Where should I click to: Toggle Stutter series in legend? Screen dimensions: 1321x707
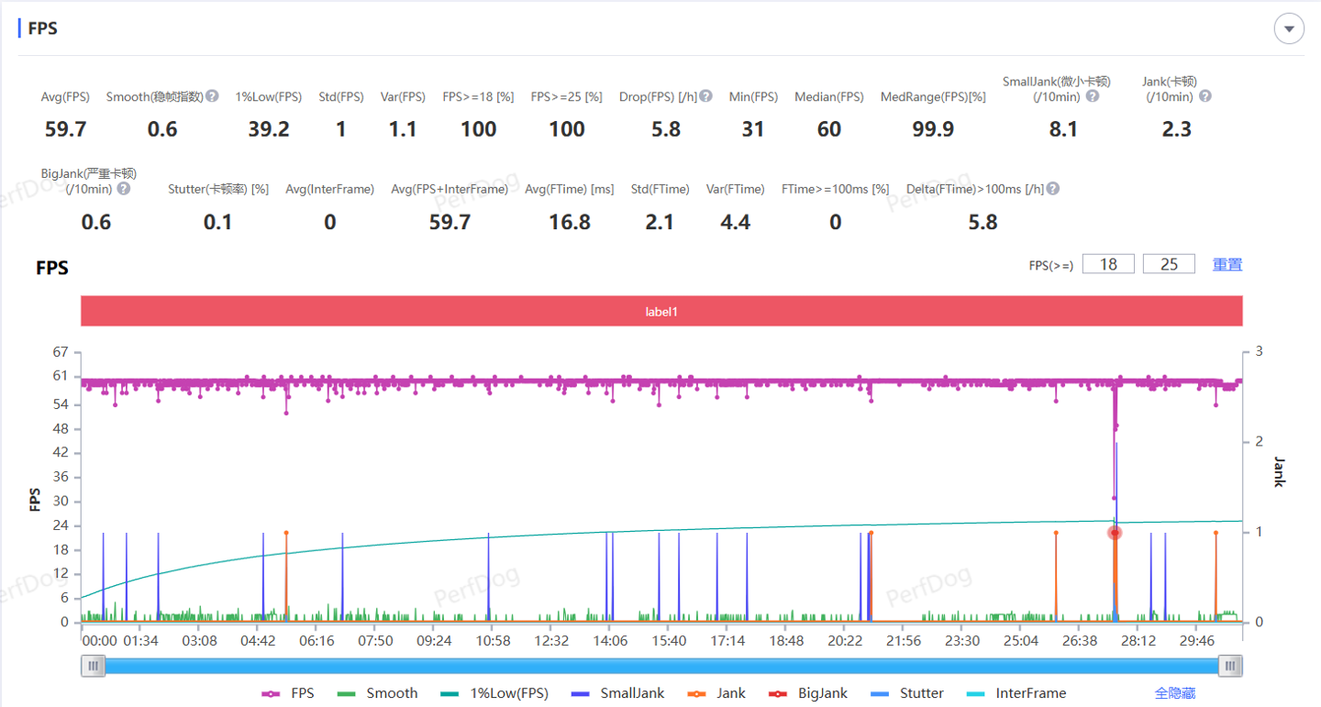[x=909, y=693]
